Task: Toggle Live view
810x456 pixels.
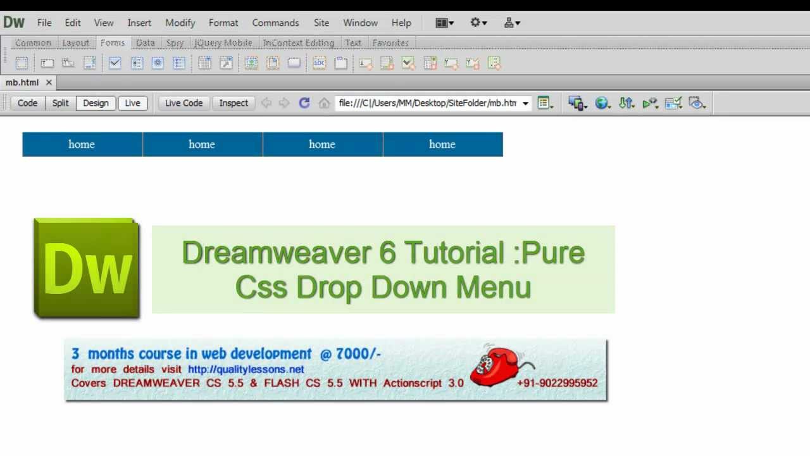Action: tap(132, 103)
